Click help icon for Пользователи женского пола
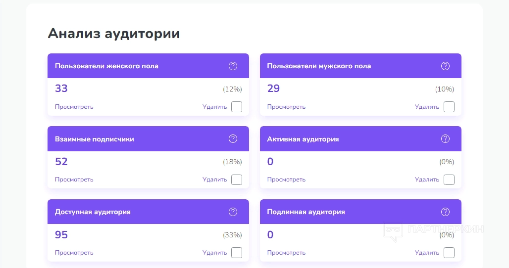Screen dimensions: 509x268 point(233,66)
